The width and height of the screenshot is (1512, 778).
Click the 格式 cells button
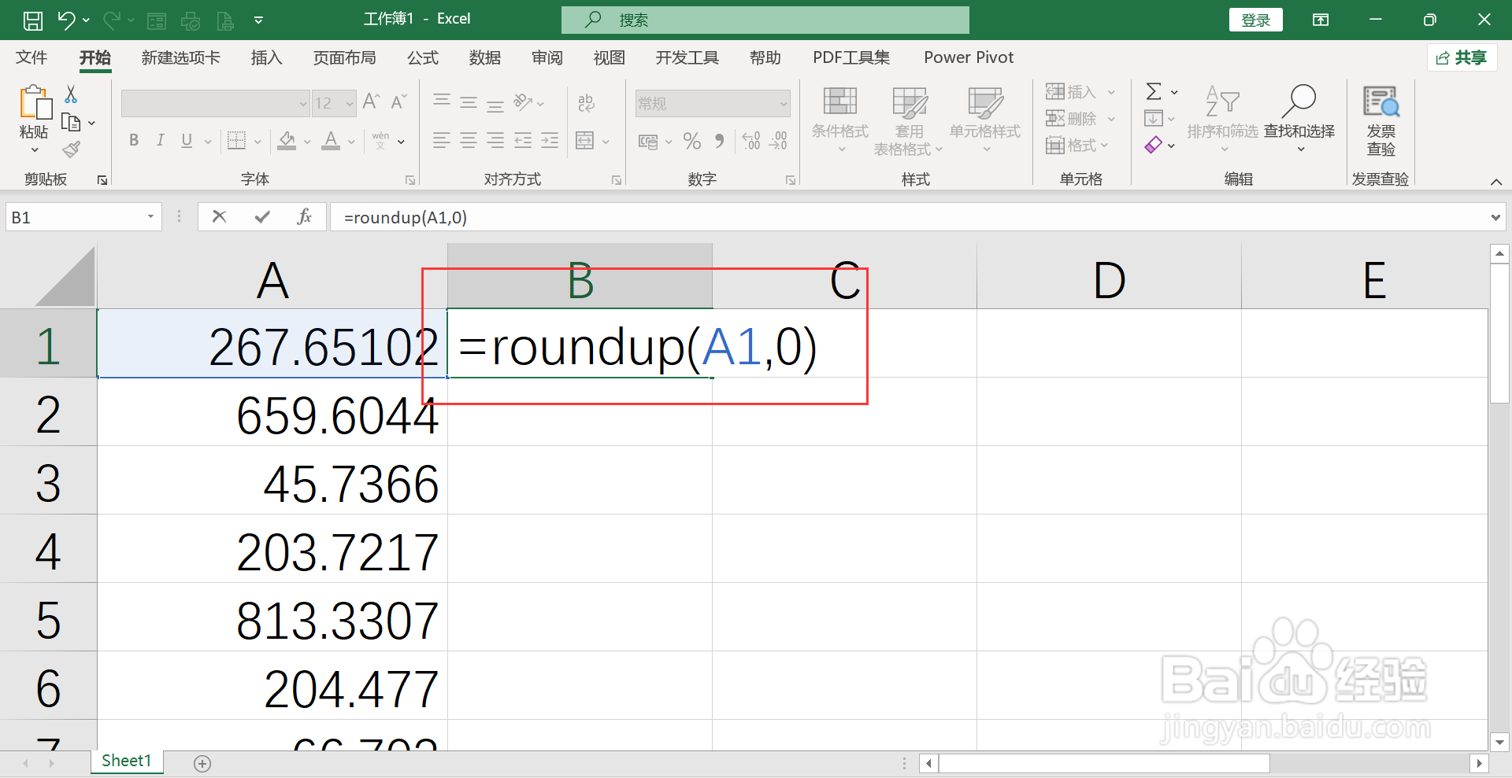1077,146
